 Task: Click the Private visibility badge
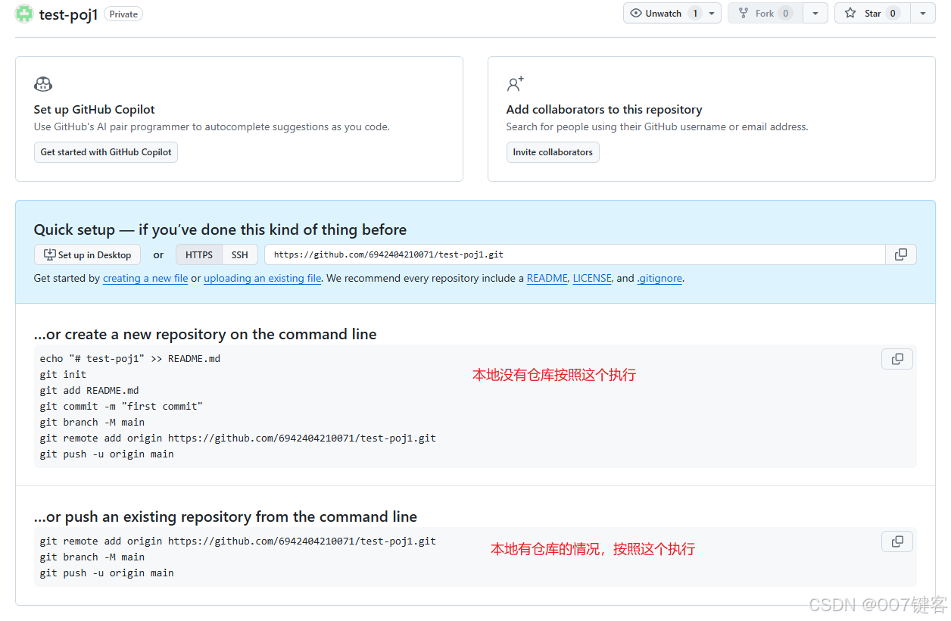(123, 14)
